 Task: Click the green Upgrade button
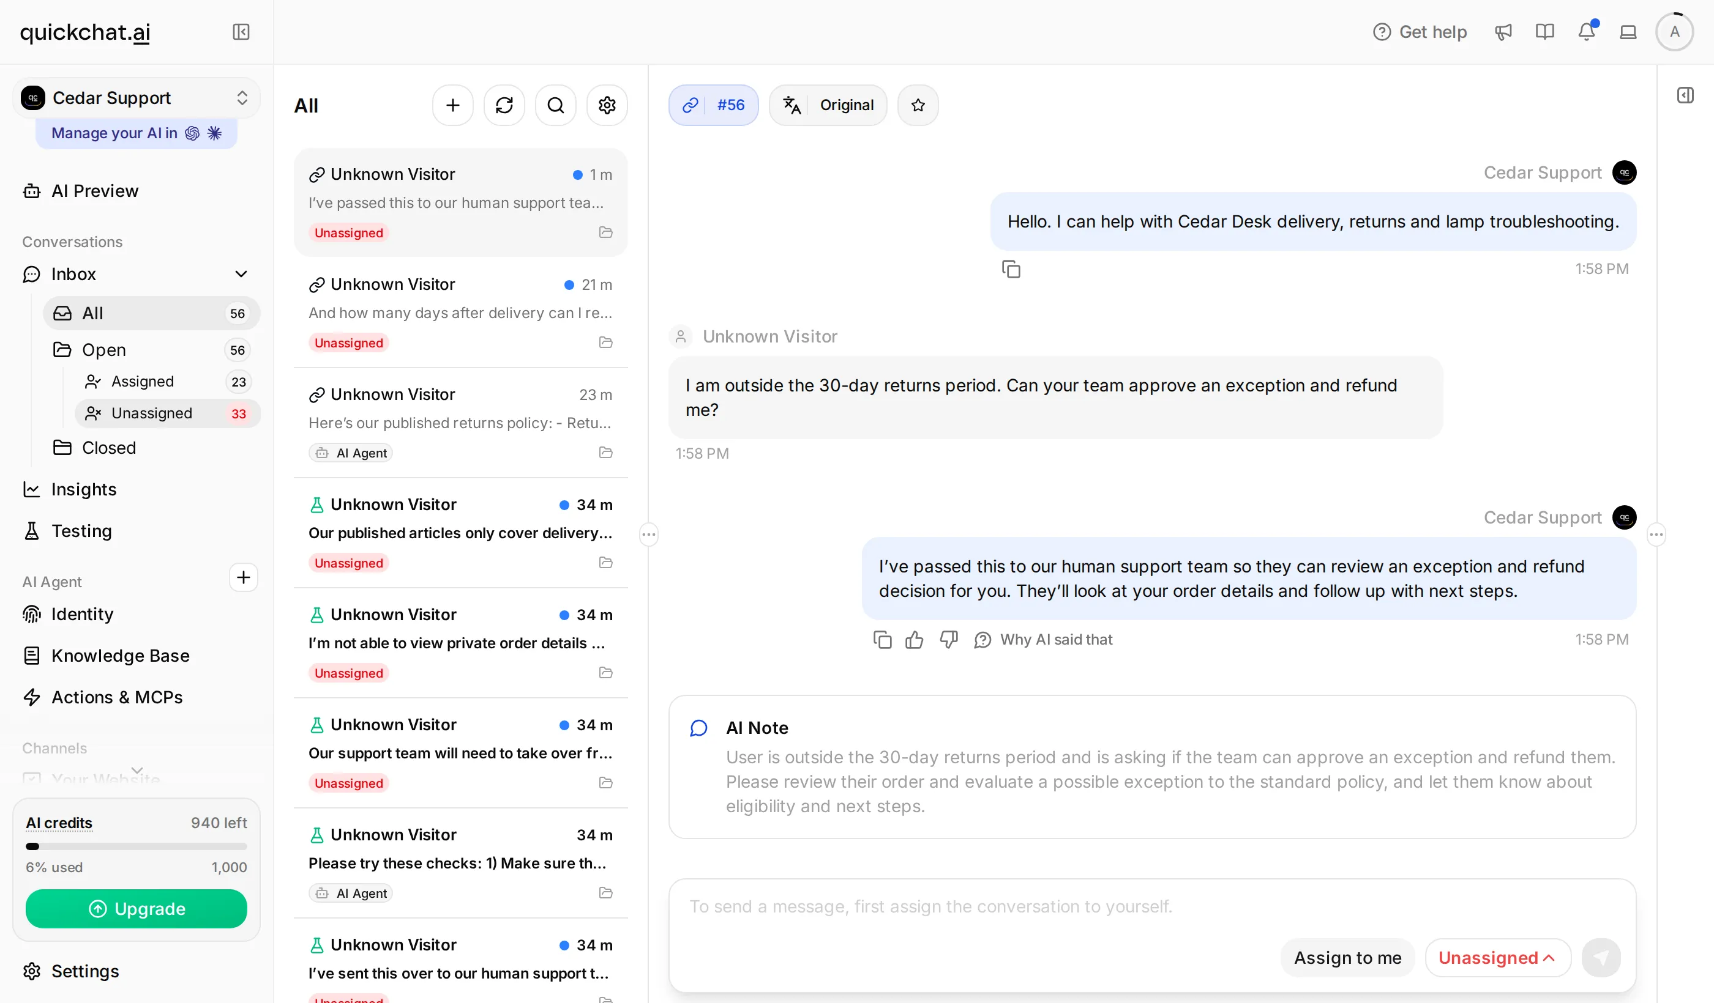pos(136,909)
